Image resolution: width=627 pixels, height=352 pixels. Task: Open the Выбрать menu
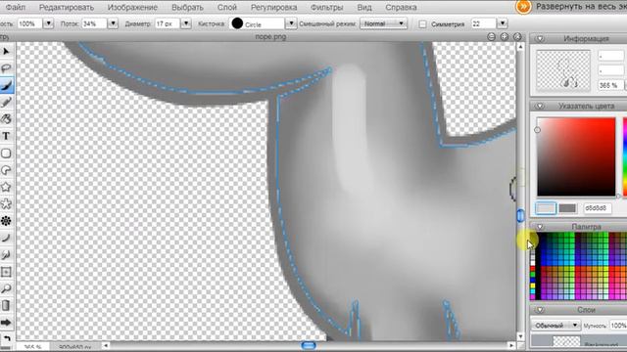pos(187,7)
